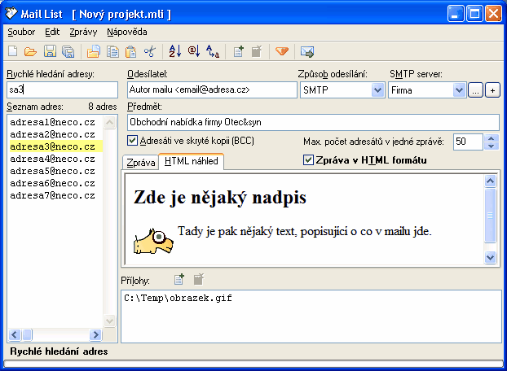The image size is (507, 371).
Task: Click address list scroll down arrow
Action: click(109, 321)
